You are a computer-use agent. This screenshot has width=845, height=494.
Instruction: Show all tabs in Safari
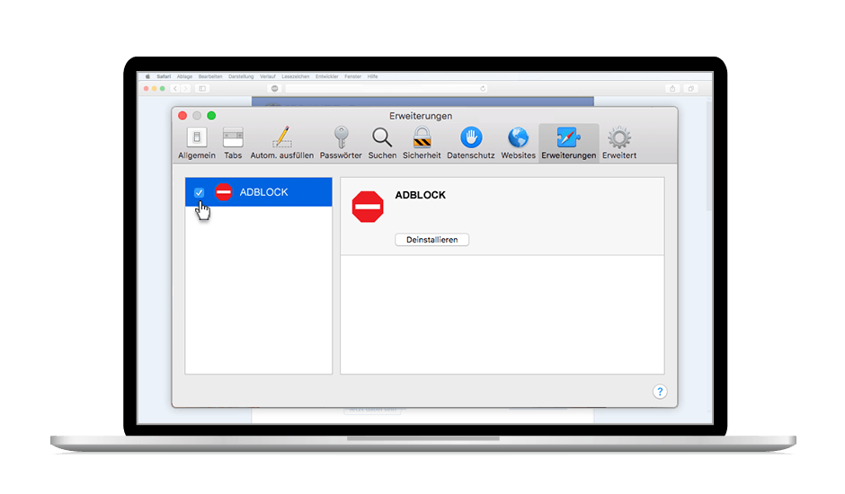pos(691,88)
